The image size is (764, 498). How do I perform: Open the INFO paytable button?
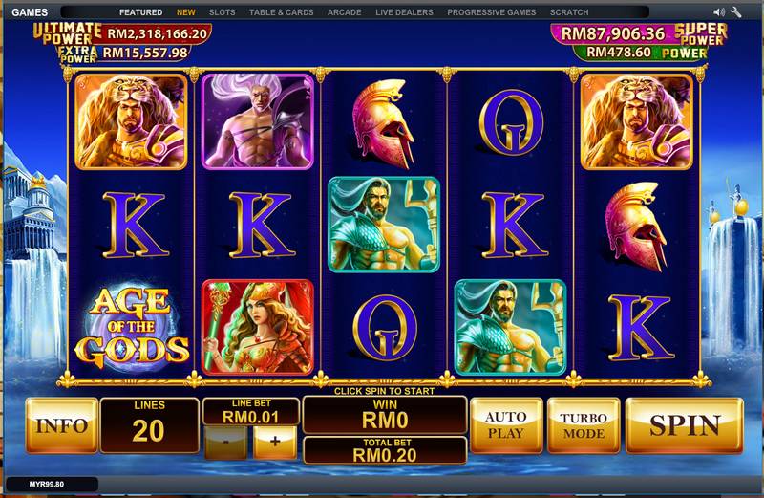tap(62, 425)
